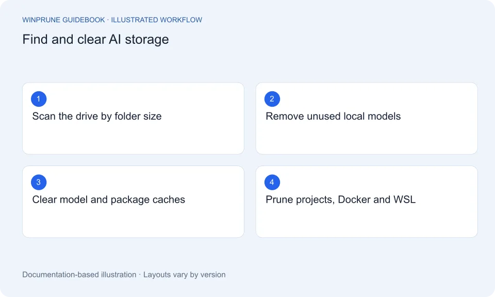
Task: Click the 'Find and clear AI storage' heading
Action: pos(95,40)
